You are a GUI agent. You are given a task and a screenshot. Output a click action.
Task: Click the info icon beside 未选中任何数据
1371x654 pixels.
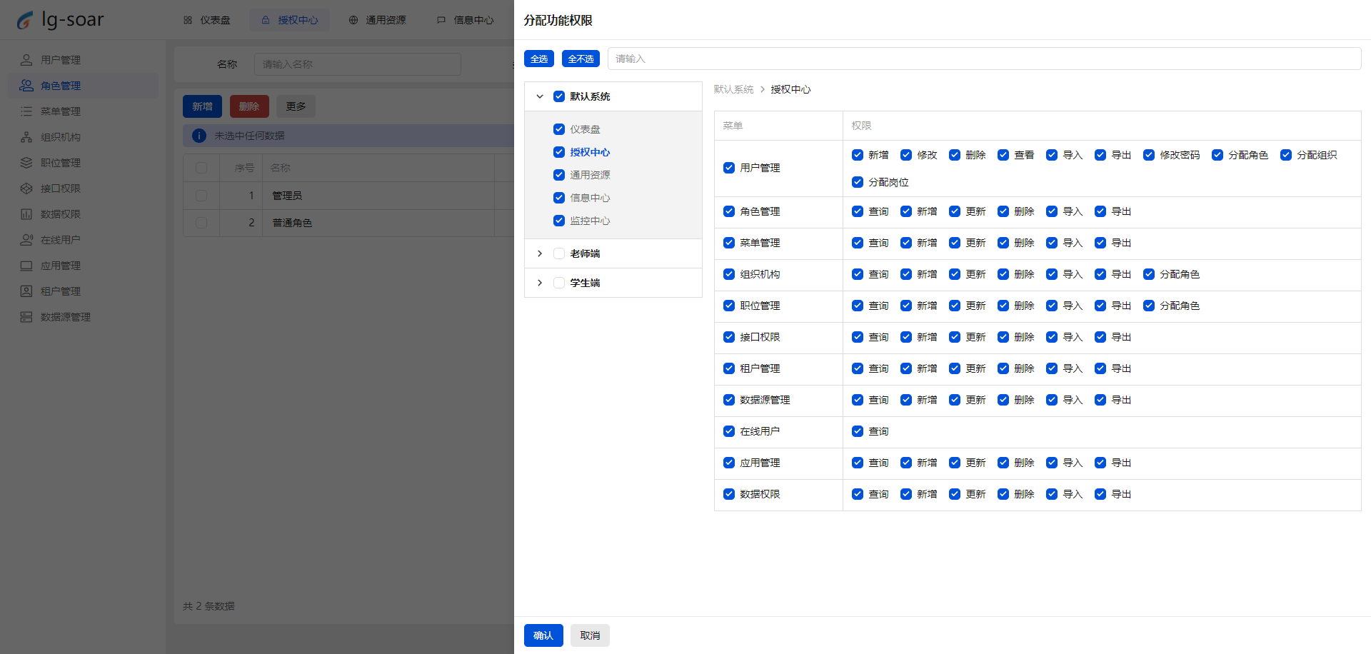pos(199,136)
